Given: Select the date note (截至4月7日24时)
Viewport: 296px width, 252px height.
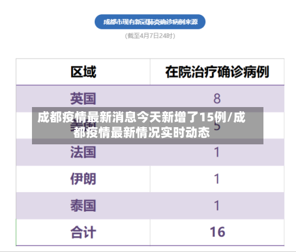Looking at the screenshot, I should tap(150, 36).
